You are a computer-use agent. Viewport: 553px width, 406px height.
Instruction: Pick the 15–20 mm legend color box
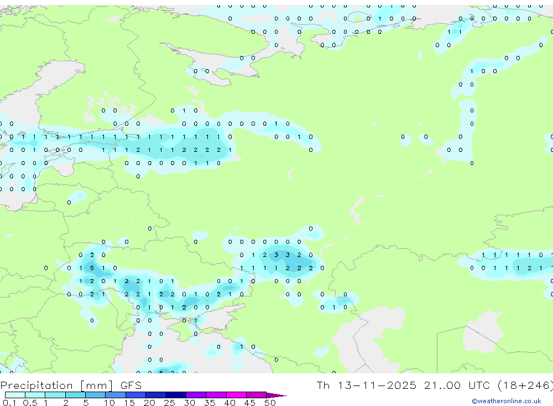pyautogui.click(x=136, y=395)
